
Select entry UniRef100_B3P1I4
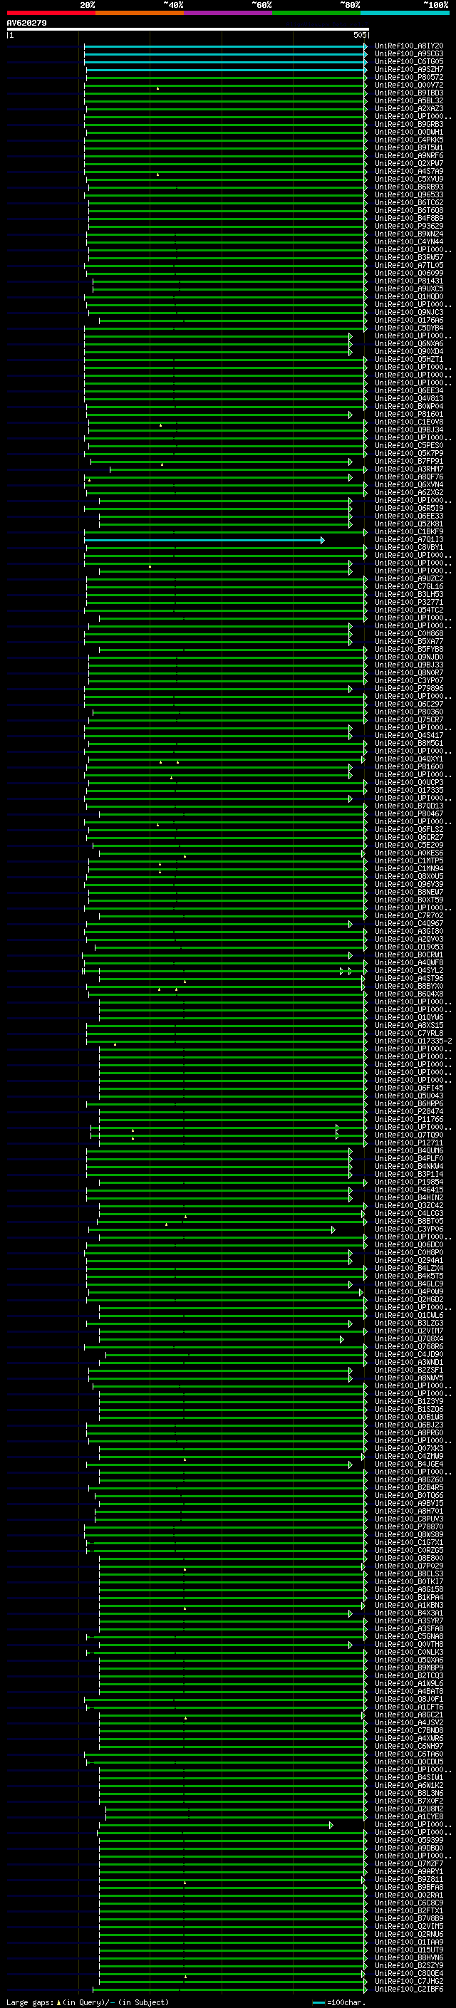408,1174
